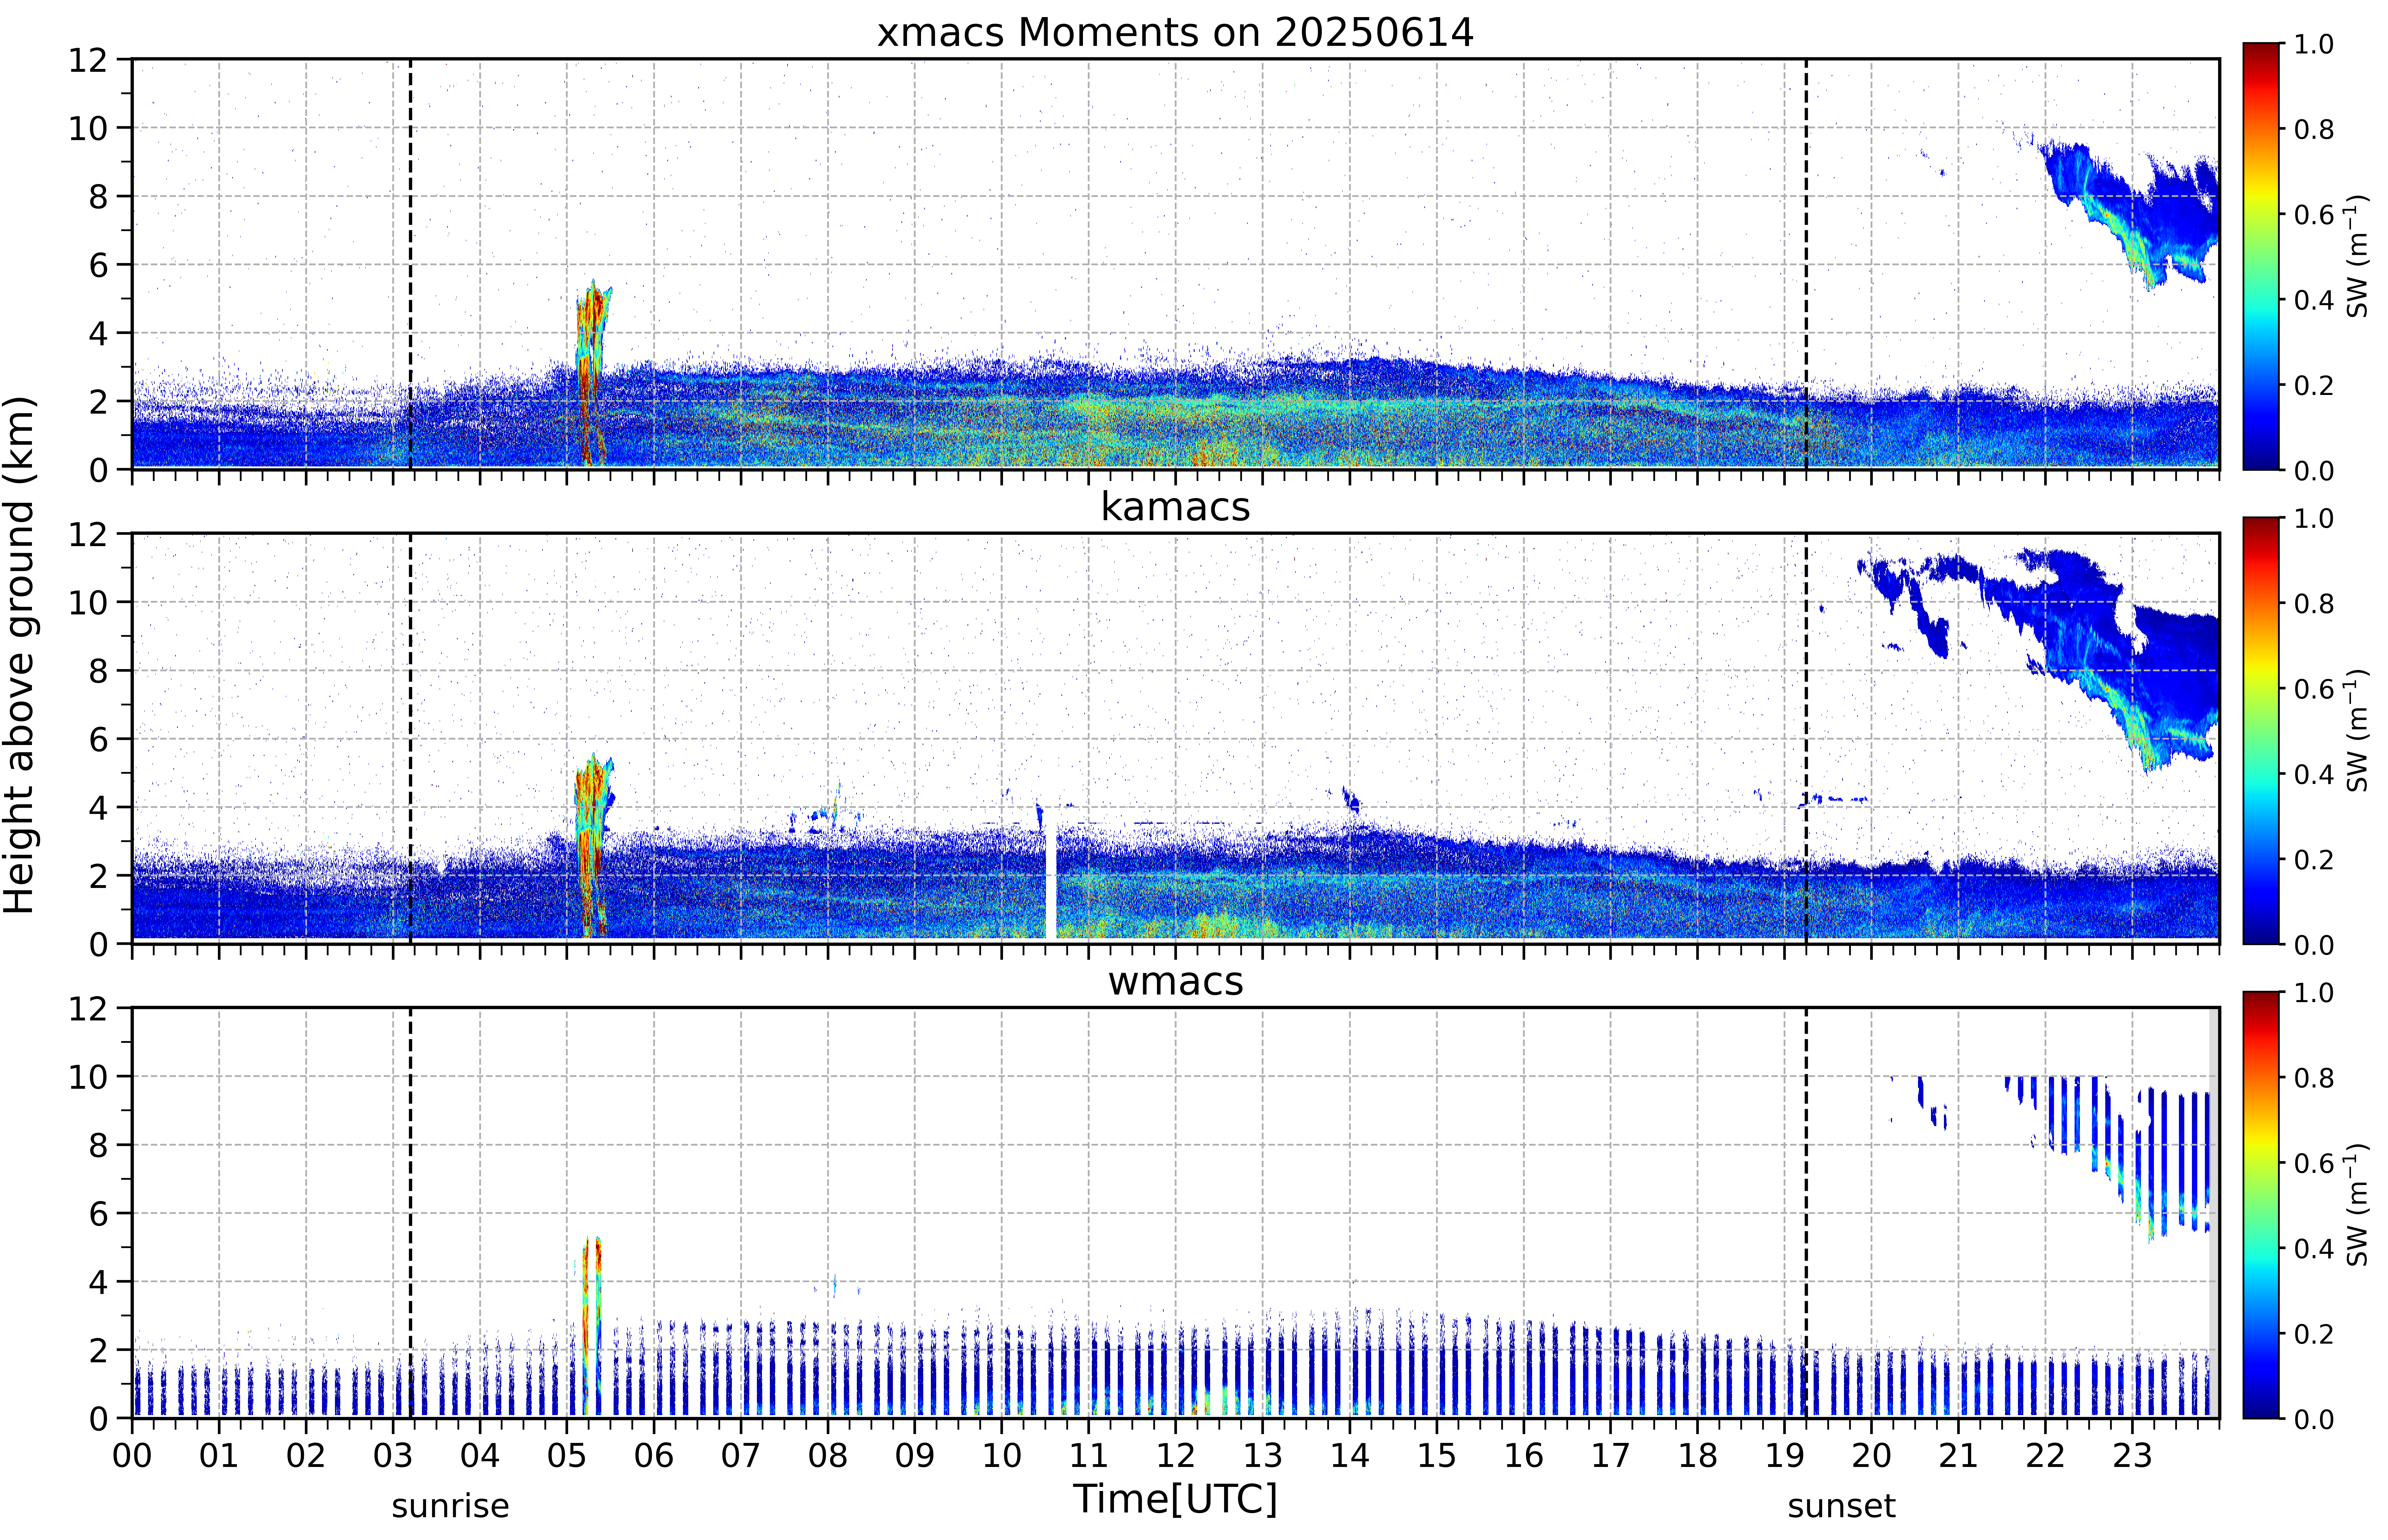Click the "Height above ground (km)" axis label
Screen dimensions: 2388x1540
point(20,655)
